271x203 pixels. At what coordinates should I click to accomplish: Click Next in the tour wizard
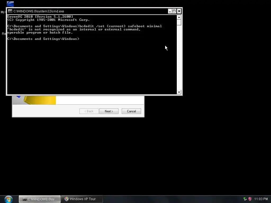(109, 111)
